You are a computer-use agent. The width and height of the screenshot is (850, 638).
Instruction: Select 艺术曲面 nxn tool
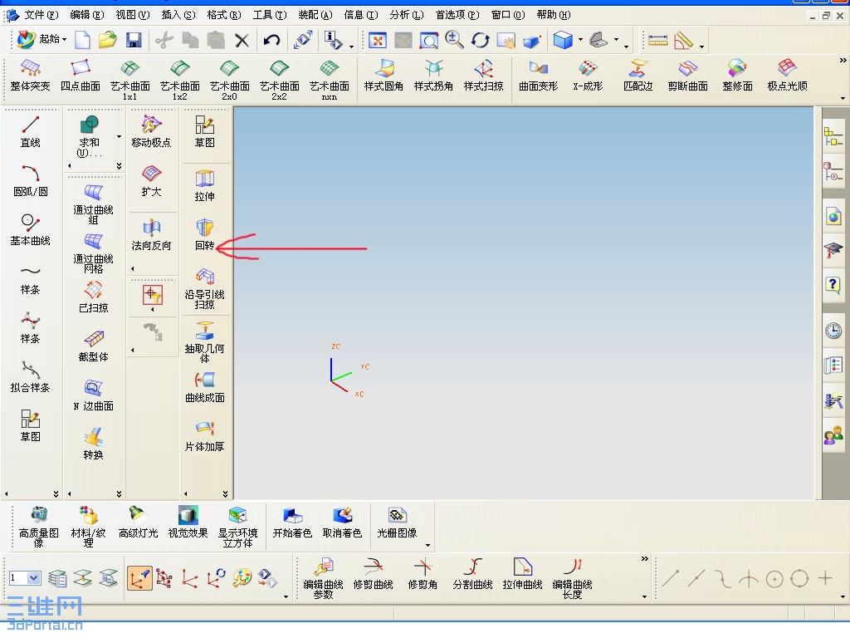tap(329, 81)
